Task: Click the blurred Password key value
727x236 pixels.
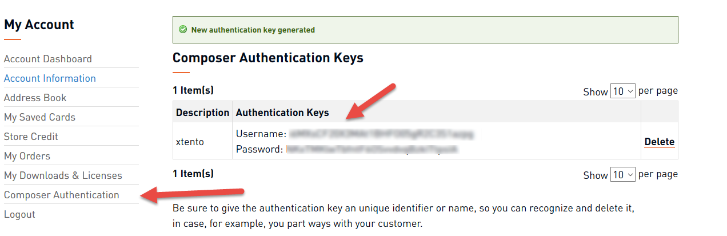Action: tap(373, 150)
